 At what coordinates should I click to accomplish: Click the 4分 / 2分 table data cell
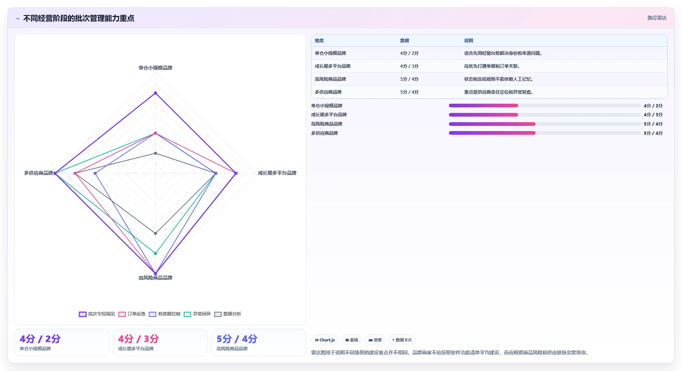pyautogui.click(x=409, y=53)
